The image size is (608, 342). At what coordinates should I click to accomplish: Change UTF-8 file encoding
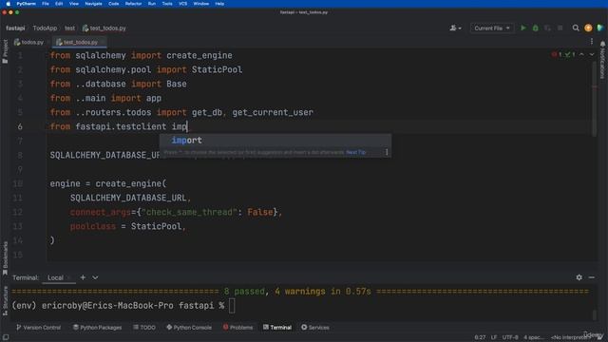click(510, 337)
